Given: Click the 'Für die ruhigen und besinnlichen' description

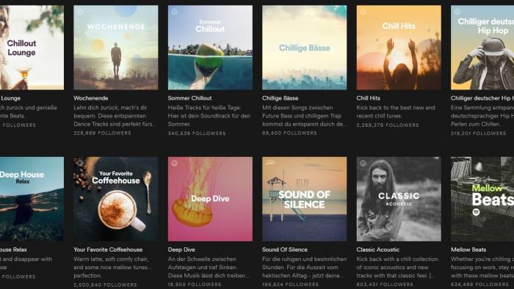Looking at the screenshot, I should click(x=304, y=267).
